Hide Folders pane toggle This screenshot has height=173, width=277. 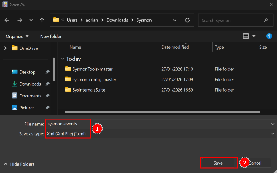(x=19, y=164)
